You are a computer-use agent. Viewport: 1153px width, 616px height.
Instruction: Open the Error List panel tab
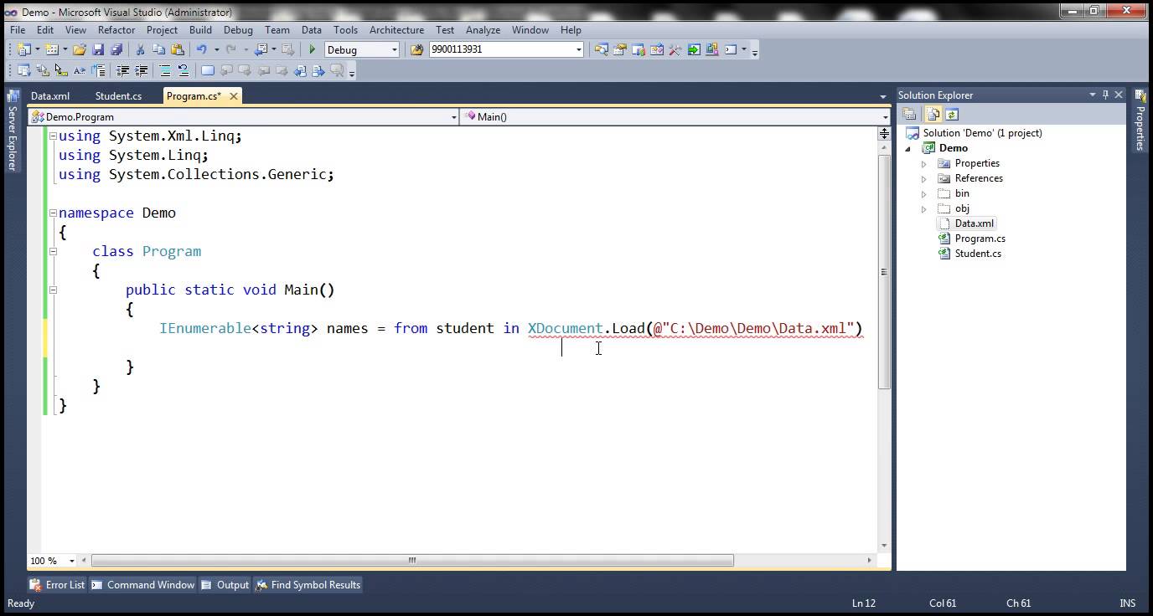pyautogui.click(x=57, y=584)
